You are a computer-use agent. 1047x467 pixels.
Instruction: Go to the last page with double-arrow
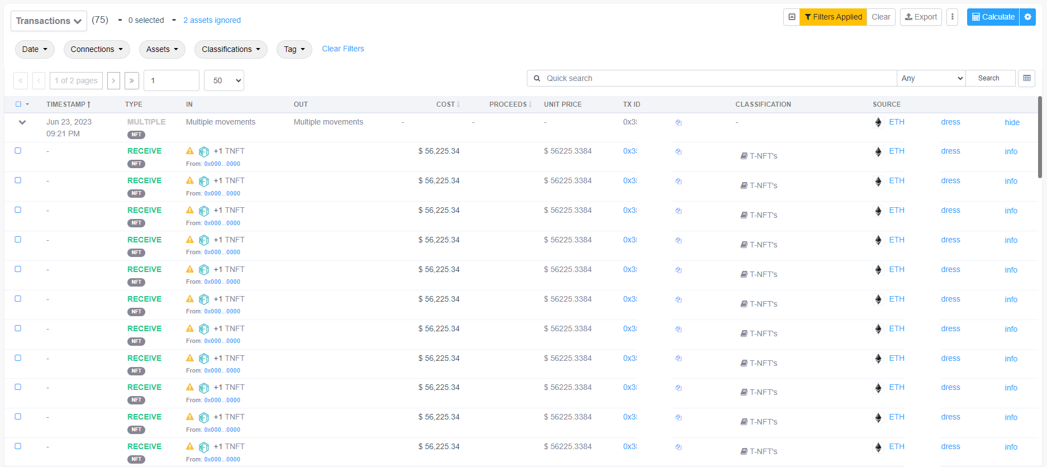pyautogui.click(x=131, y=80)
